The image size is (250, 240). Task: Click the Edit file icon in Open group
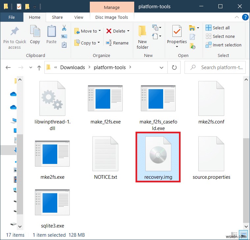coord(192,37)
